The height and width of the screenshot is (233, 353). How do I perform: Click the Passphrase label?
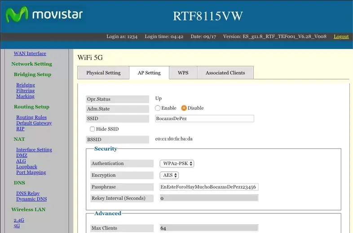coord(122,187)
